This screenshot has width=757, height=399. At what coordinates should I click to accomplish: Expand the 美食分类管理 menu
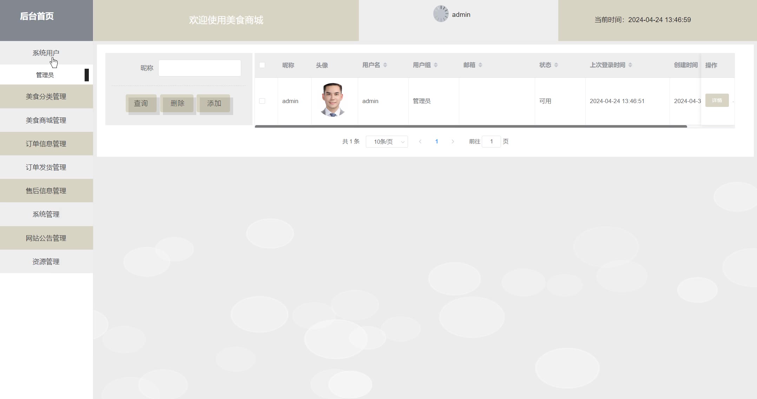(x=46, y=96)
